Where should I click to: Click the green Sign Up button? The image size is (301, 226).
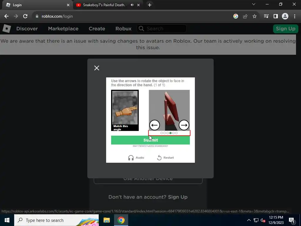(285, 29)
